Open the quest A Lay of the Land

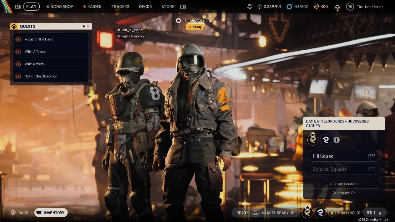click(51, 39)
